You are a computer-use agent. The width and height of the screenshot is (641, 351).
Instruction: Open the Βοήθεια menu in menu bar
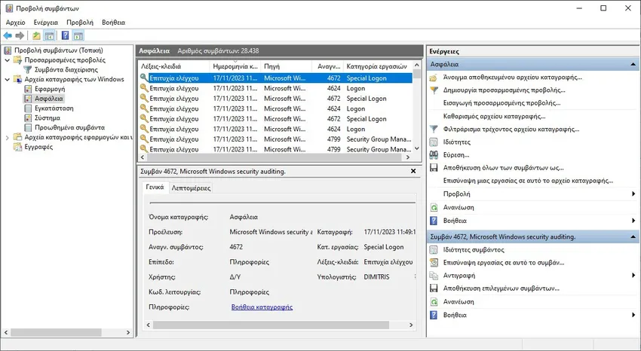[113, 23]
